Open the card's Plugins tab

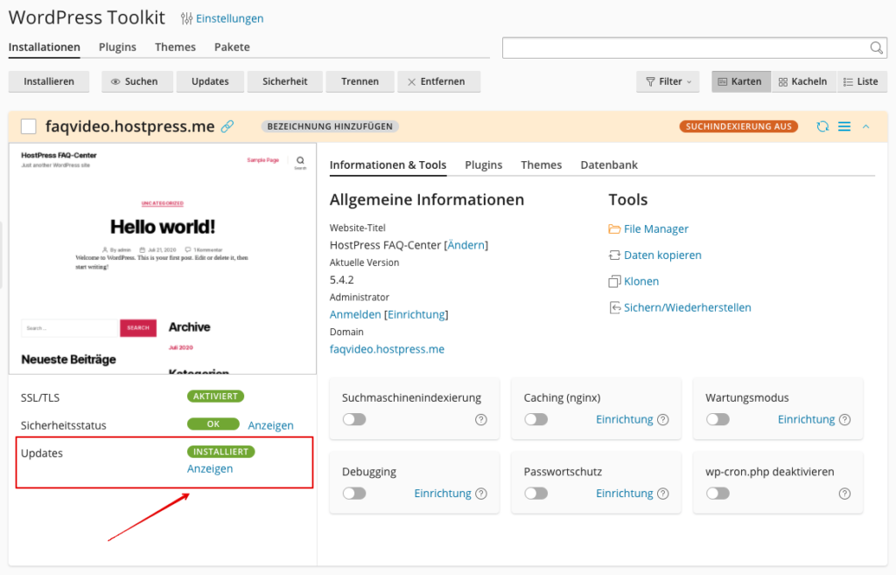[x=483, y=165]
